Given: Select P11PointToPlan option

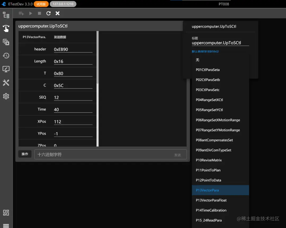Looking at the screenshot, I should [x=220, y=170].
